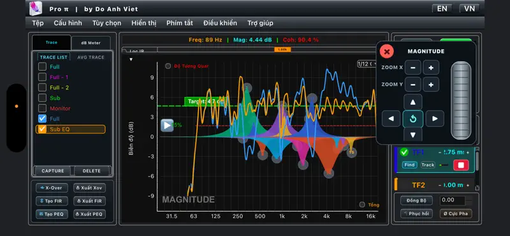Open the Hiển thị menu
The height and width of the screenshot is (236, 510).
[144, 23]
